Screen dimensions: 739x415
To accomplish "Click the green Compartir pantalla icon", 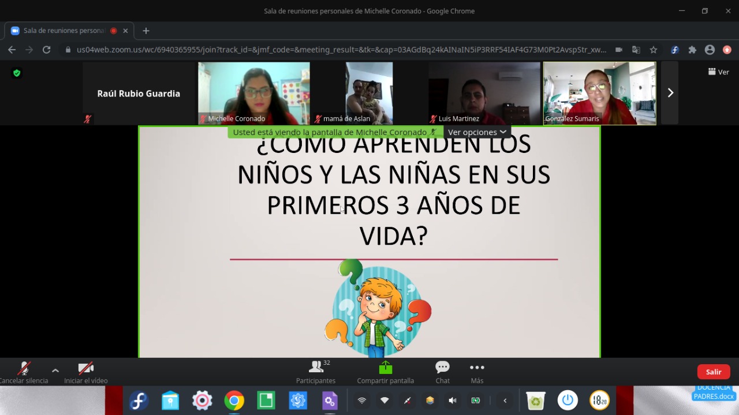I will [385, 367].
